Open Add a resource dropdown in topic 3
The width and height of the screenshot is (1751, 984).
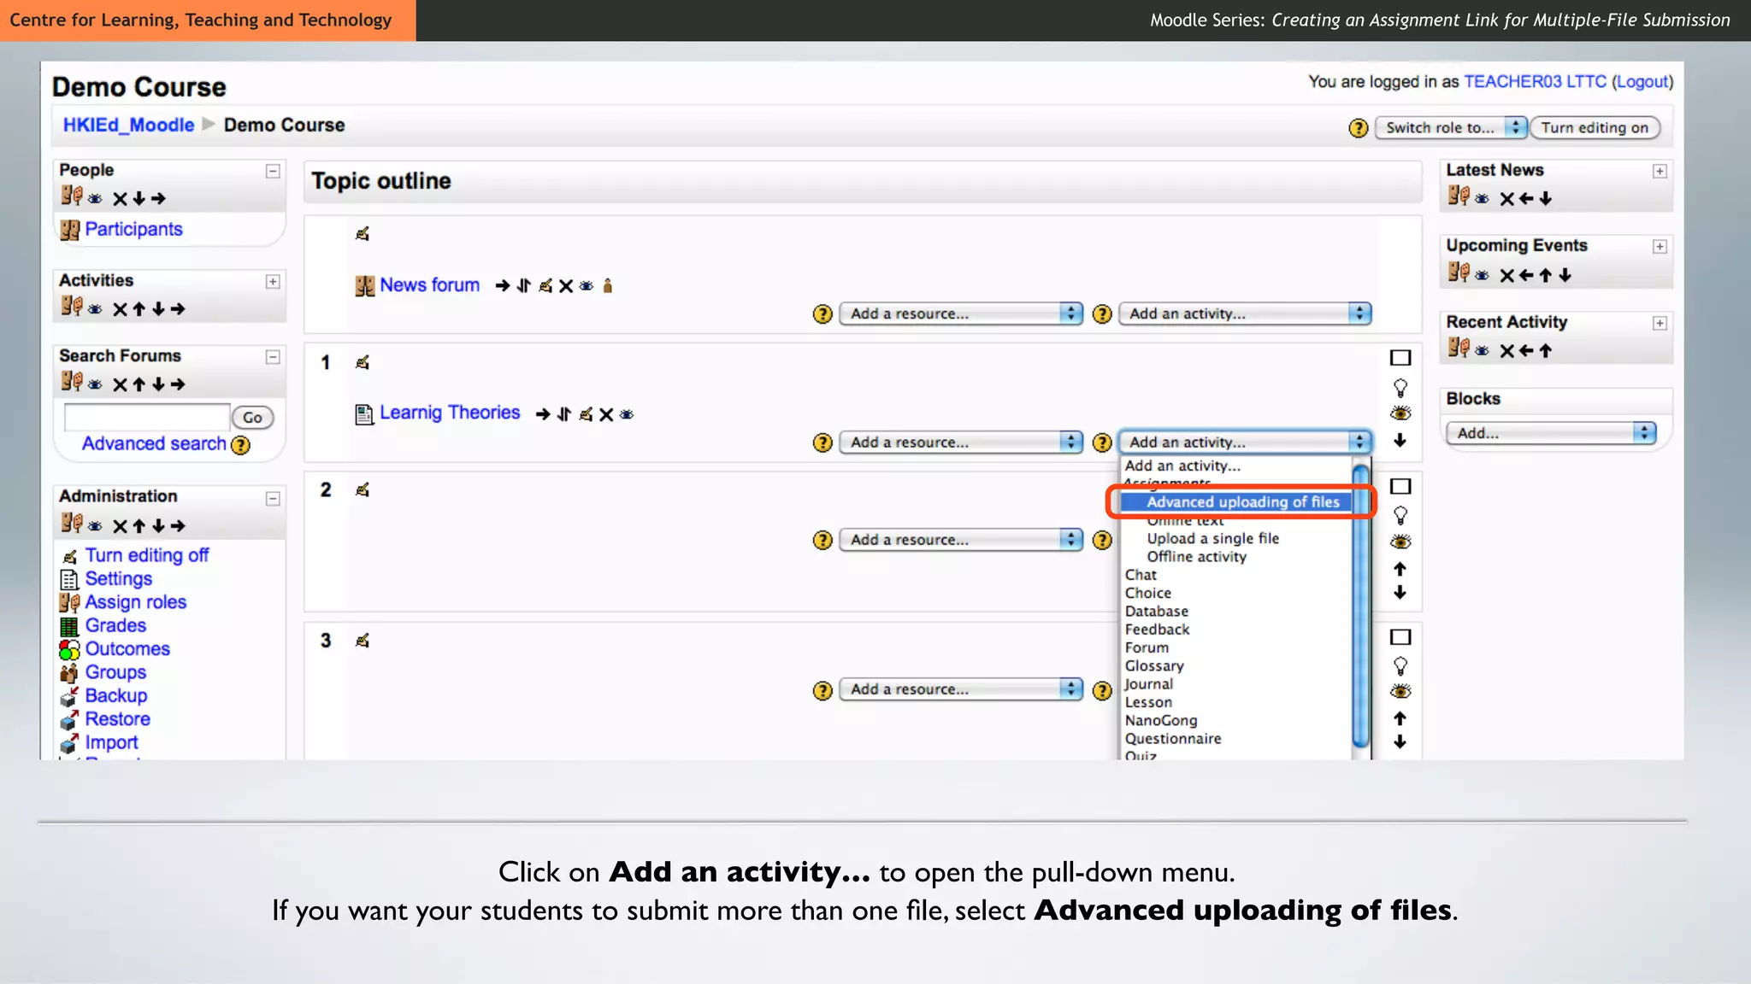pyautogui.click(x=961, y=689)
